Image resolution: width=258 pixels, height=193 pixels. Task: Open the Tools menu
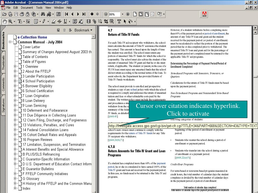pyautogui.click(x=39, y=8)
